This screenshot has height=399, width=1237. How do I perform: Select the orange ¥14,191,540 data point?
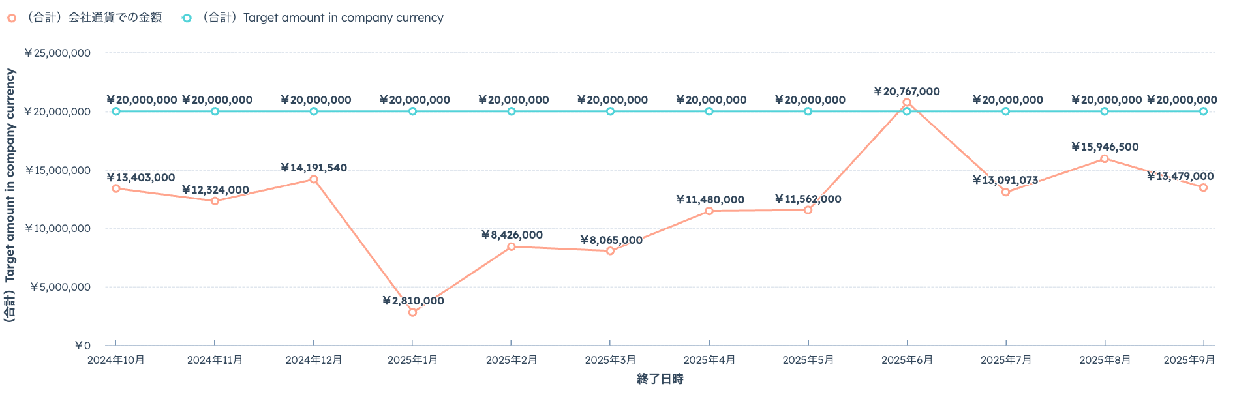click(314, 179)
